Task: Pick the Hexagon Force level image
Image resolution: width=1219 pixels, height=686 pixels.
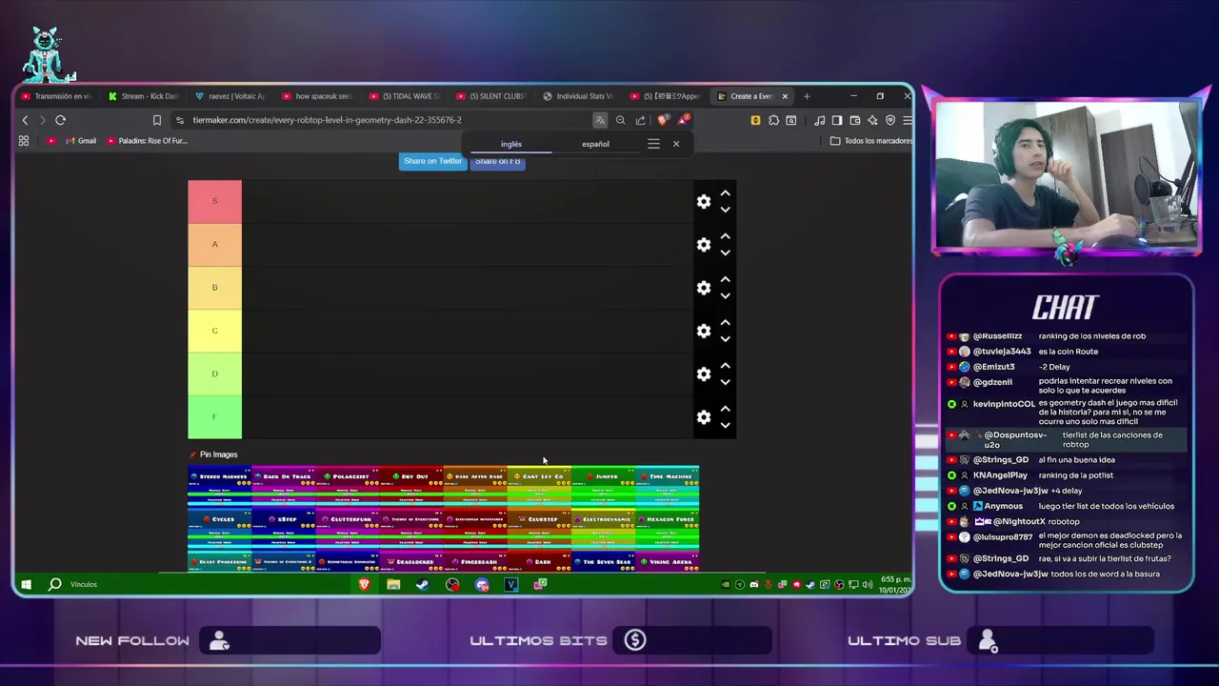Action: point(668,530)
